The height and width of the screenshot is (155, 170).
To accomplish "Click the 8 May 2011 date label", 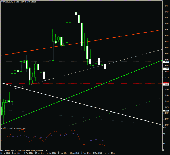I will [97, 153].
